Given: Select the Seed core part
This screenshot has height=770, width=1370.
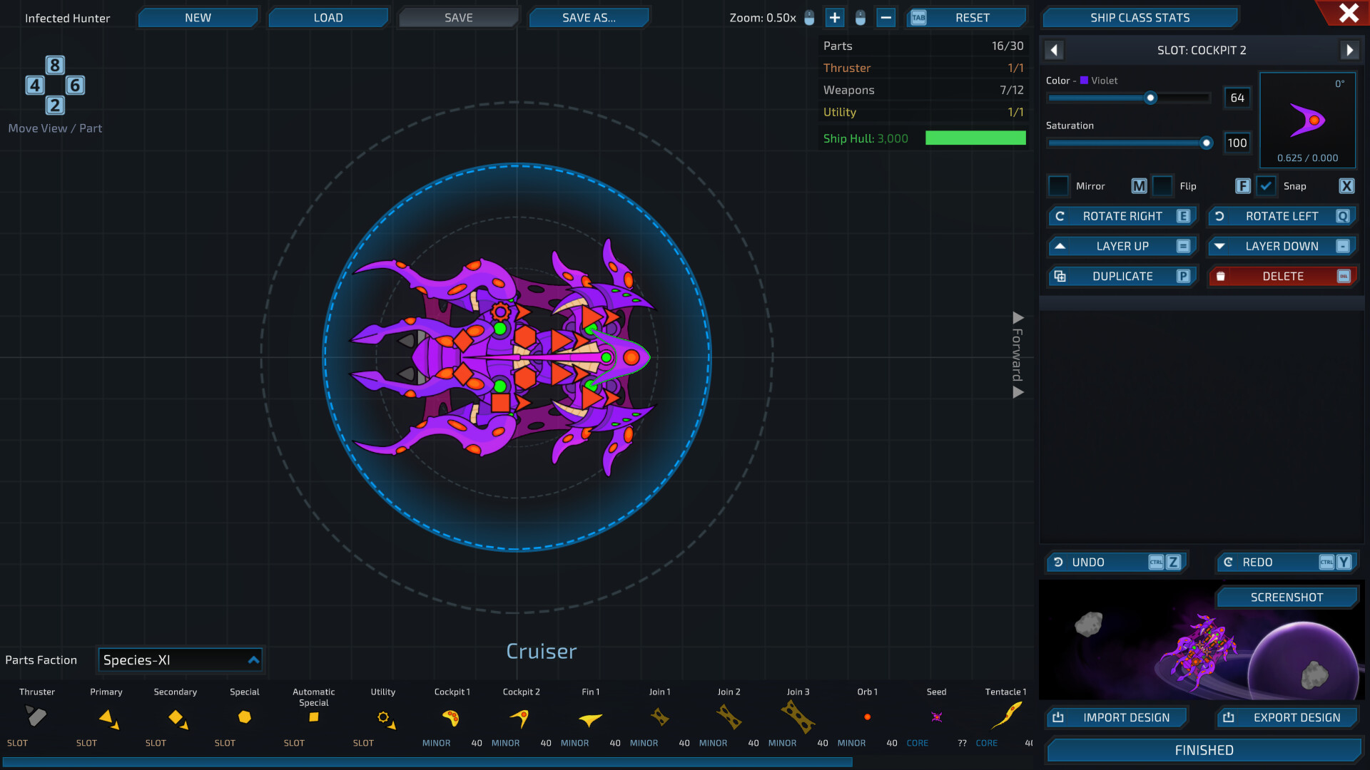Looking at the screenshot, I should click(936, 717).
